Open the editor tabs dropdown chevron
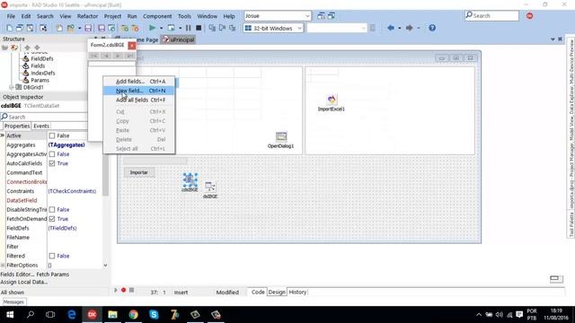The width and height of the screenshot is (575, 323). click(x=553, y=39)
